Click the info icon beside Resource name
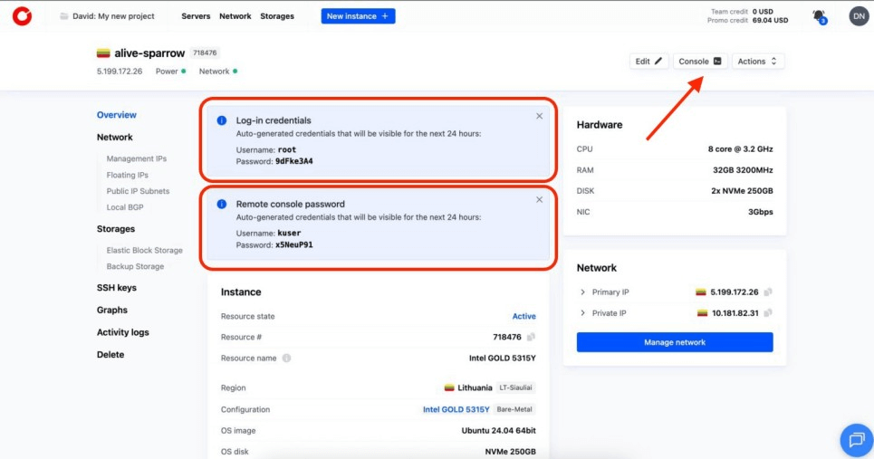This screenshot has width=874, height=459. 286,359
